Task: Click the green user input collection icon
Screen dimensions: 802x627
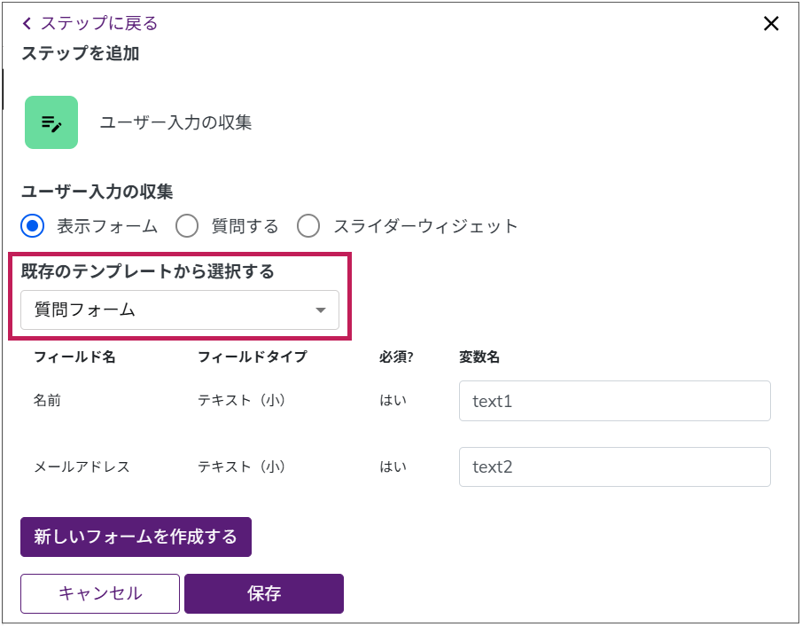Action: (x=51, y=122)
